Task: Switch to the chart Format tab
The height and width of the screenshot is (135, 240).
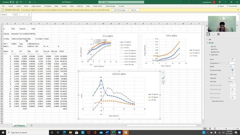Action: (x=121, y=6)
